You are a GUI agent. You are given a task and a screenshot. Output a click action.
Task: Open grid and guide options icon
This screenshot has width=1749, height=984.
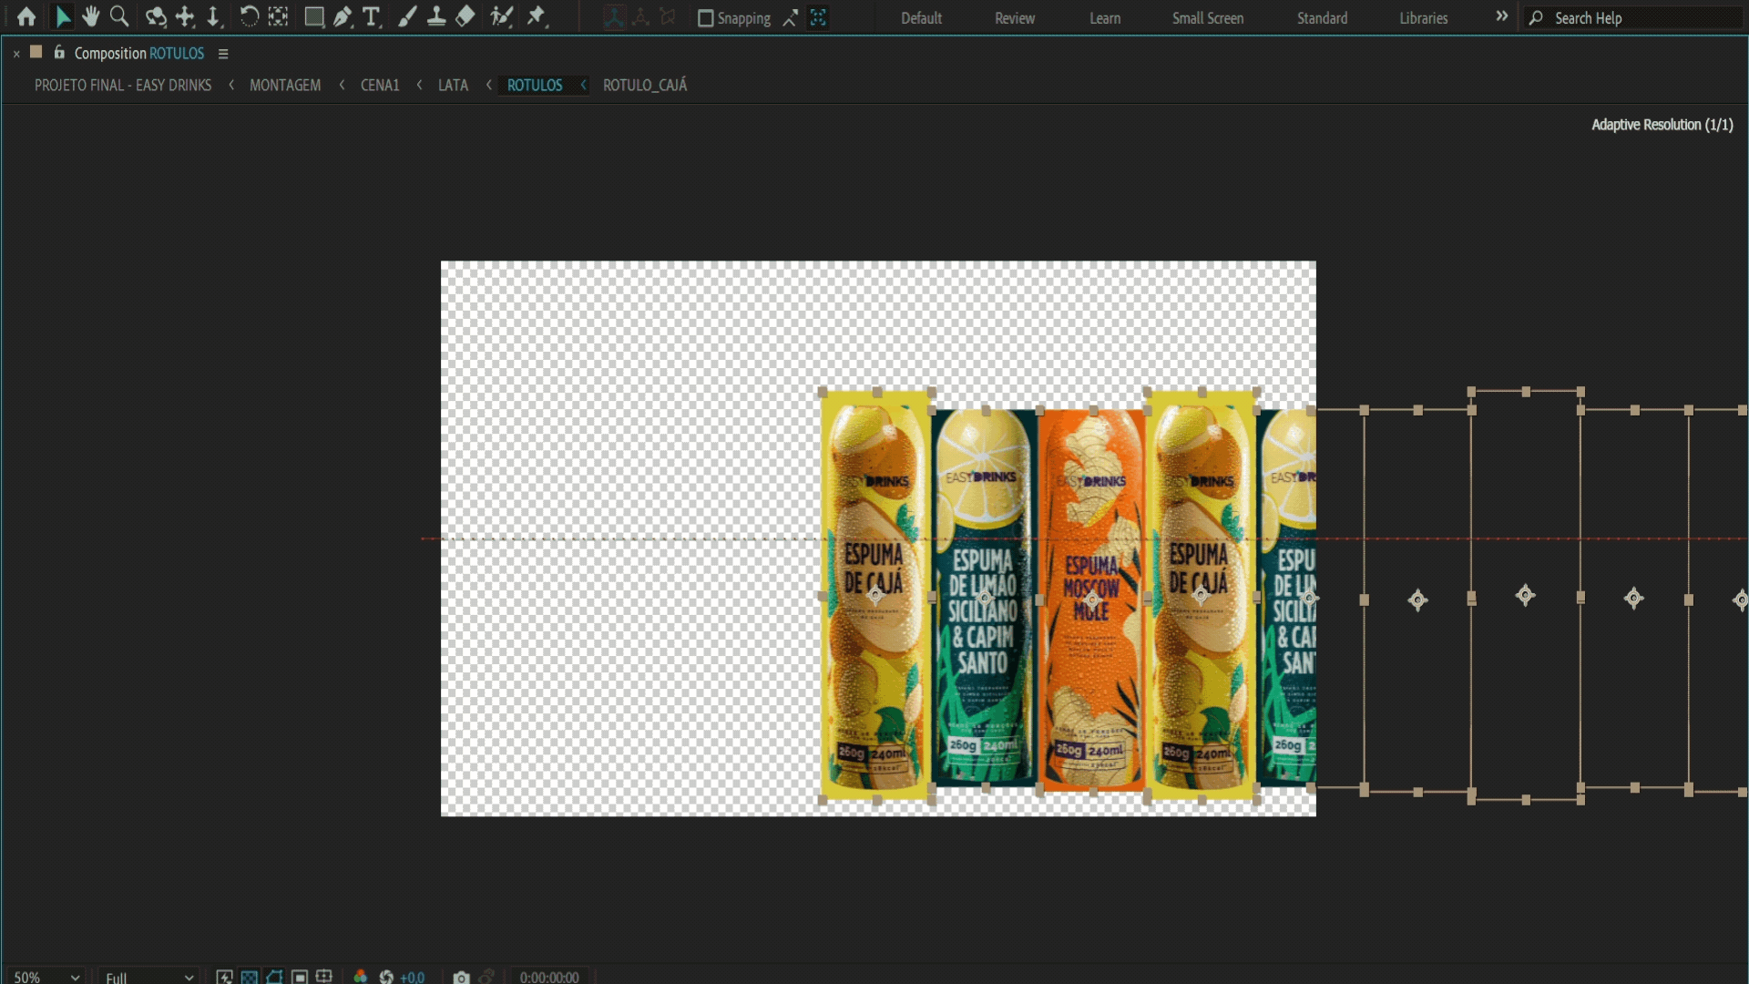point(324,977)
